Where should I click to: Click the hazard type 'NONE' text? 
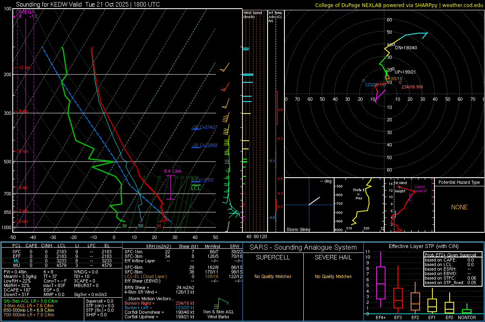point(460,207)
